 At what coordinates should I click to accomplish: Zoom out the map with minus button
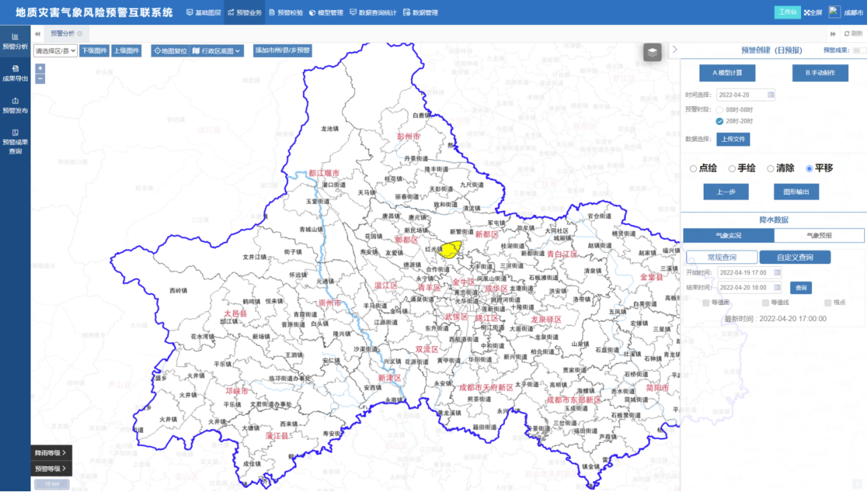40,79
